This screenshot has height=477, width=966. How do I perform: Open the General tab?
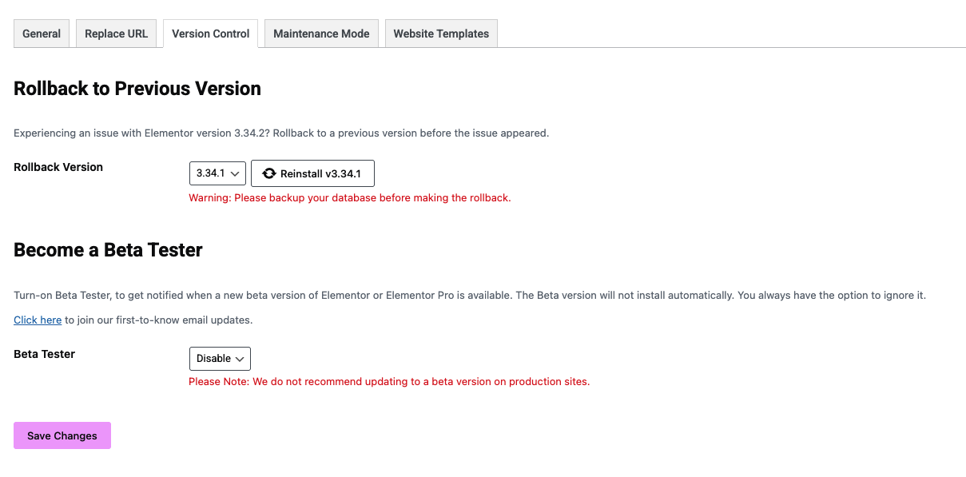[42, 34]
